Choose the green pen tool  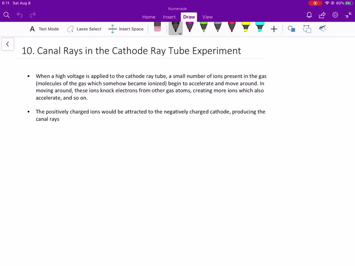[204, 27]
